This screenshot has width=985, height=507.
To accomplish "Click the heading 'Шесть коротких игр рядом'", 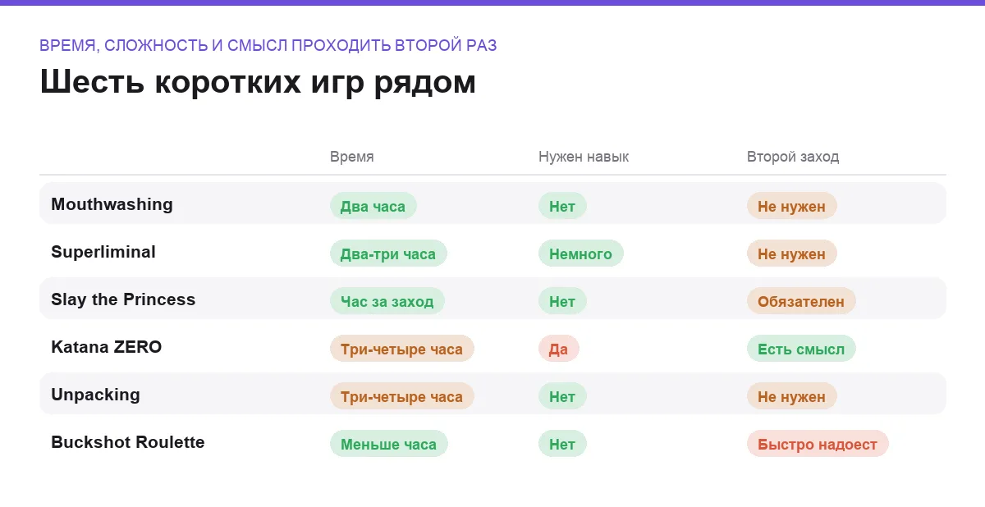I will pos(258,83).
